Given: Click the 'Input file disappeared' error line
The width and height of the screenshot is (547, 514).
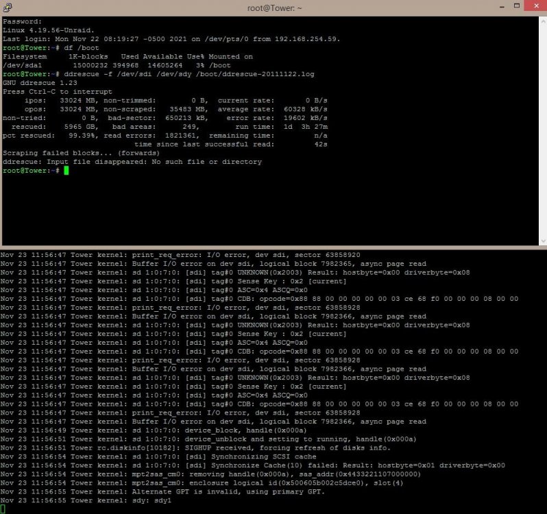Looking at the screenshot, I should pos(132,162).
